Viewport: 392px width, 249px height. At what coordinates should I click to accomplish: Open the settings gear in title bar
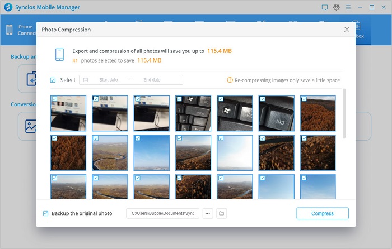(337, 7)
